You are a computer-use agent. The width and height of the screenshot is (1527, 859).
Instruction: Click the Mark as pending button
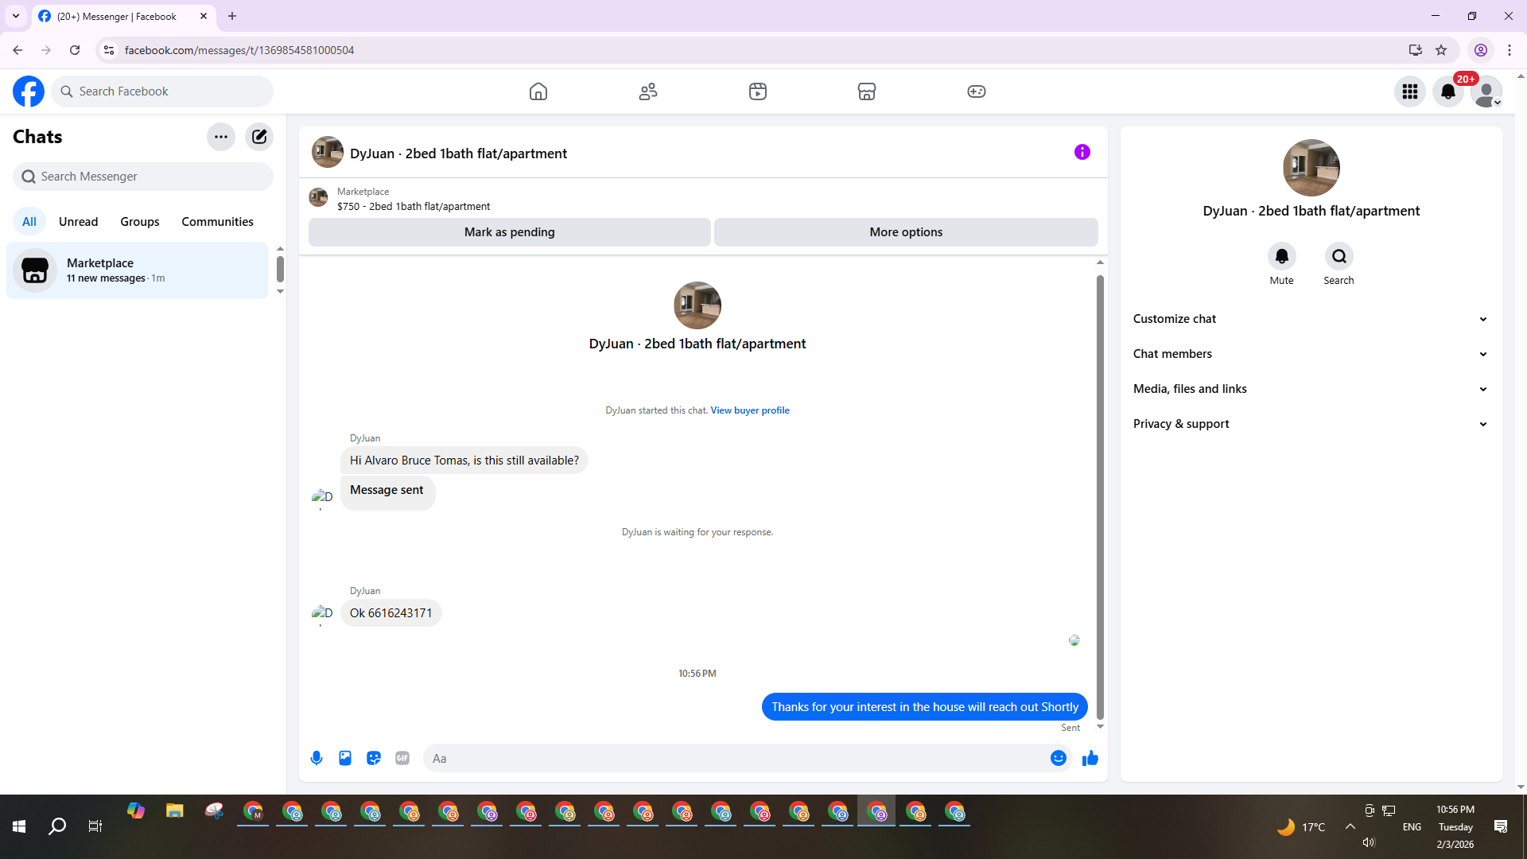pos(509,232)
